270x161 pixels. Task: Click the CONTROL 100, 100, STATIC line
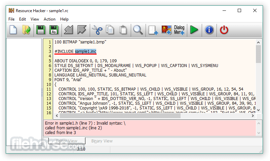coord(151,89)
